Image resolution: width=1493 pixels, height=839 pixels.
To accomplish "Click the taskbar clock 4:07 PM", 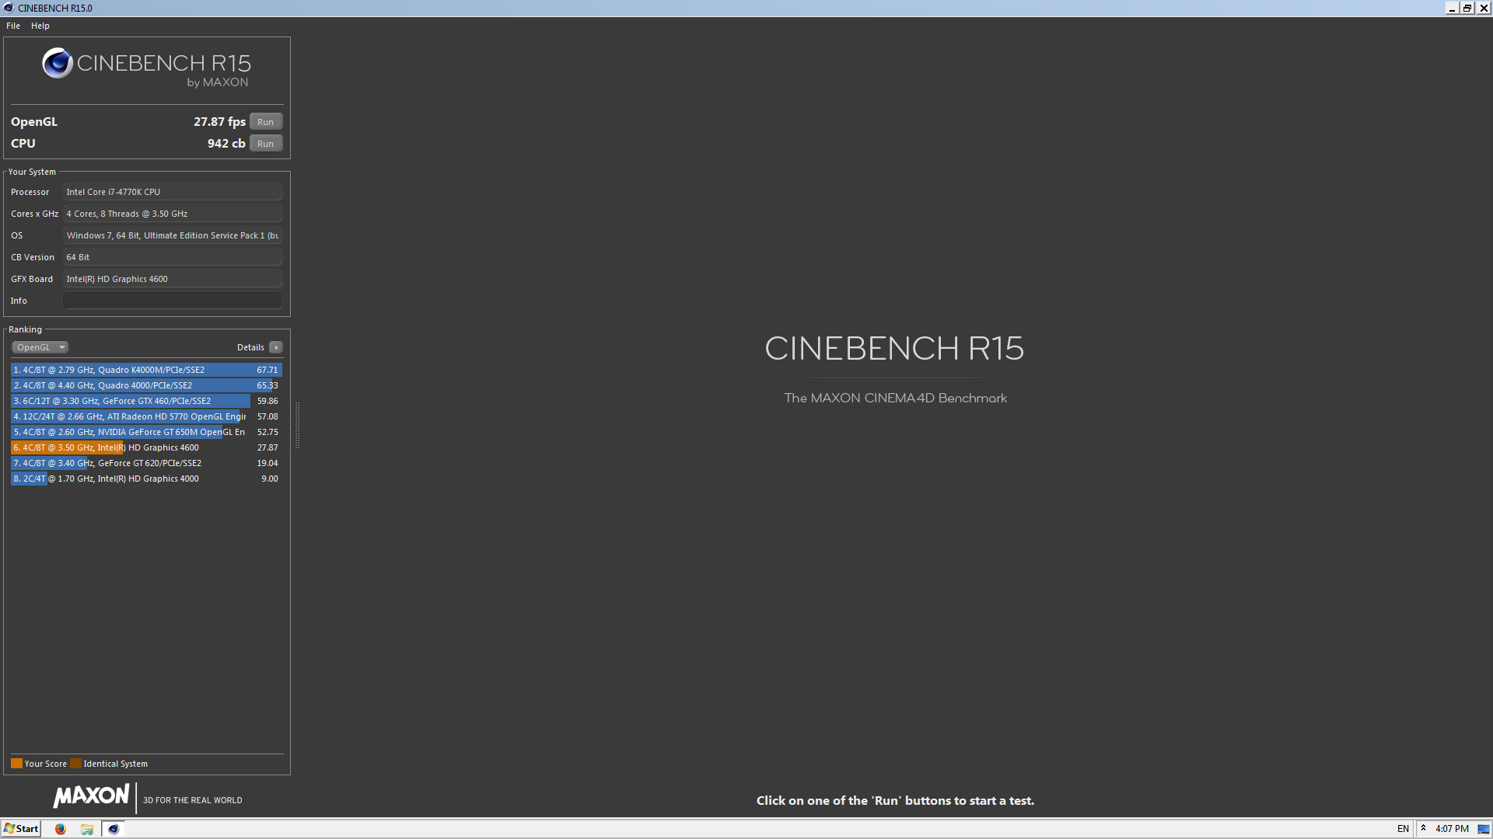I will [x=1452, y=829].
